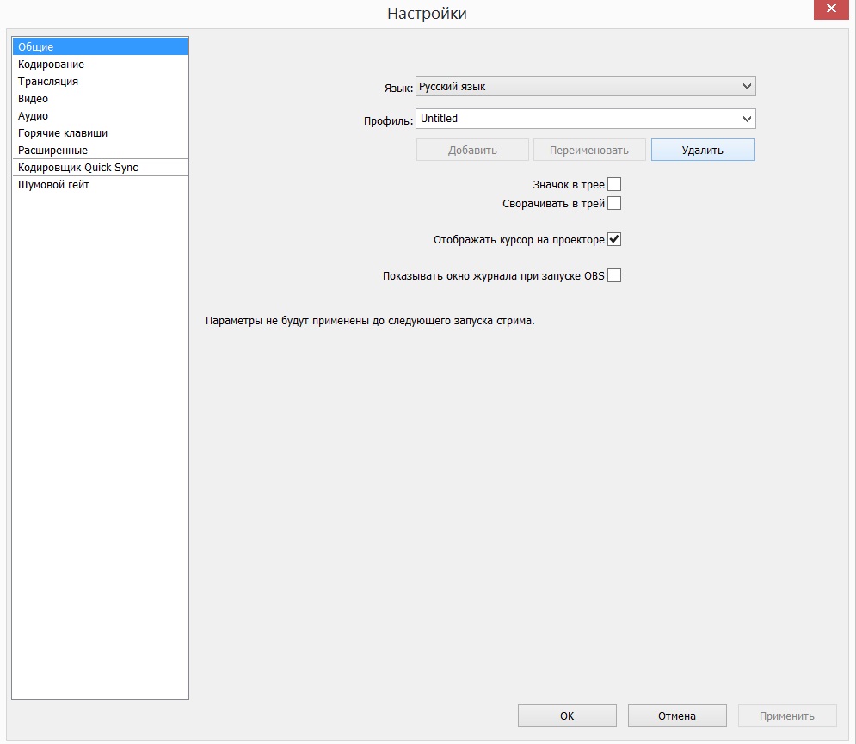
Task: Confirm settings with the OK button
Action: tap(567, 716)
